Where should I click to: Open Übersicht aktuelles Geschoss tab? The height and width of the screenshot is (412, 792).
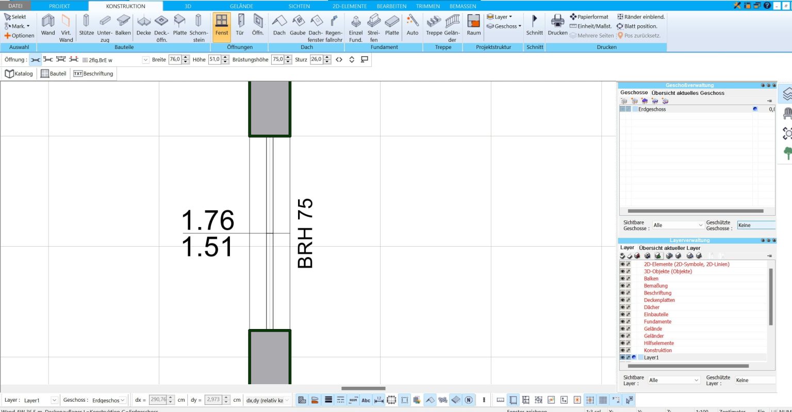click(688, 93)
